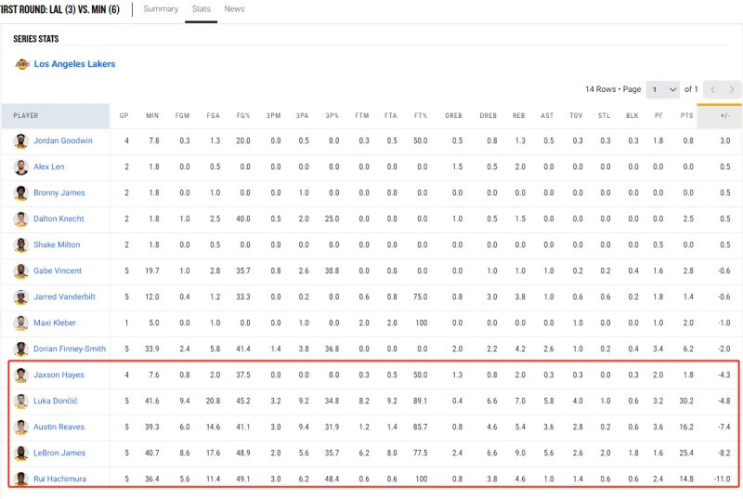Switch to the News tab

(234, 9)
